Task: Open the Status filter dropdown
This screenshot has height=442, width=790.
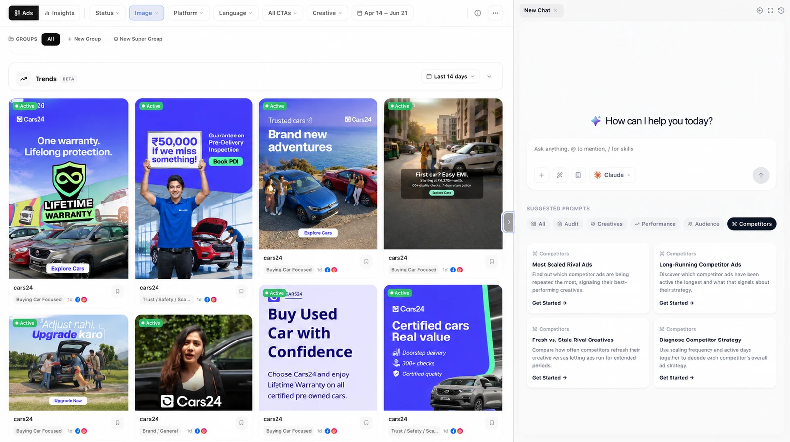Action: click(107, 13)
